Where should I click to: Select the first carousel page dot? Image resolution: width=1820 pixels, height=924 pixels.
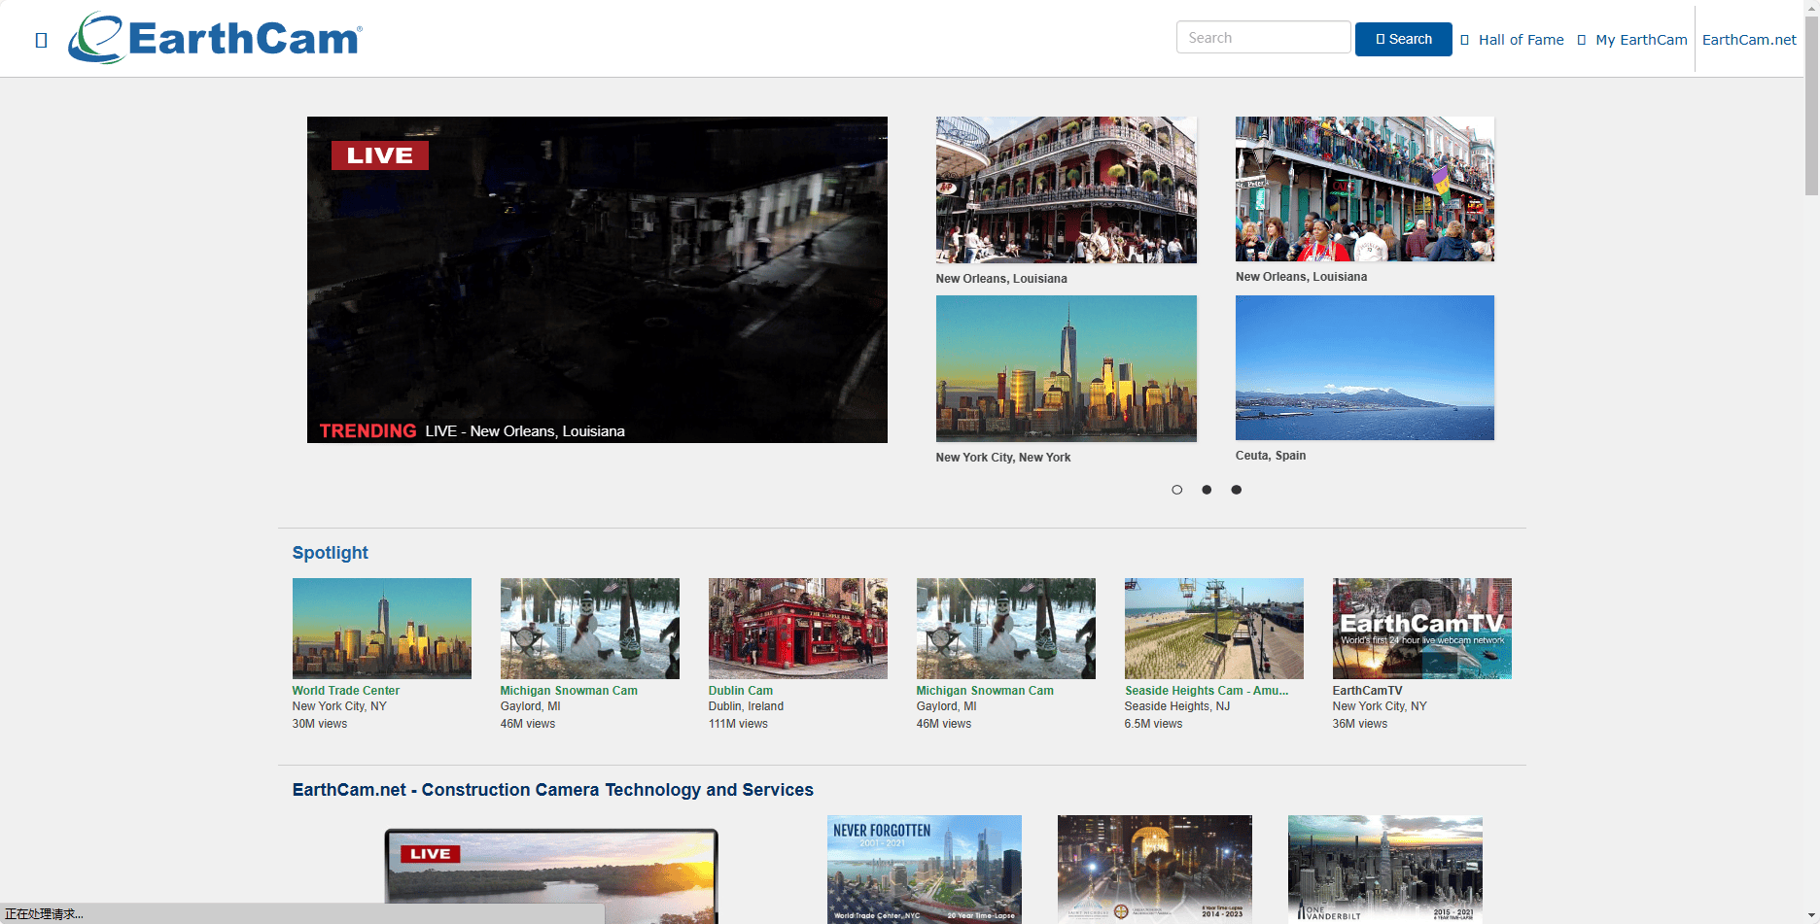click(1176, 490)
